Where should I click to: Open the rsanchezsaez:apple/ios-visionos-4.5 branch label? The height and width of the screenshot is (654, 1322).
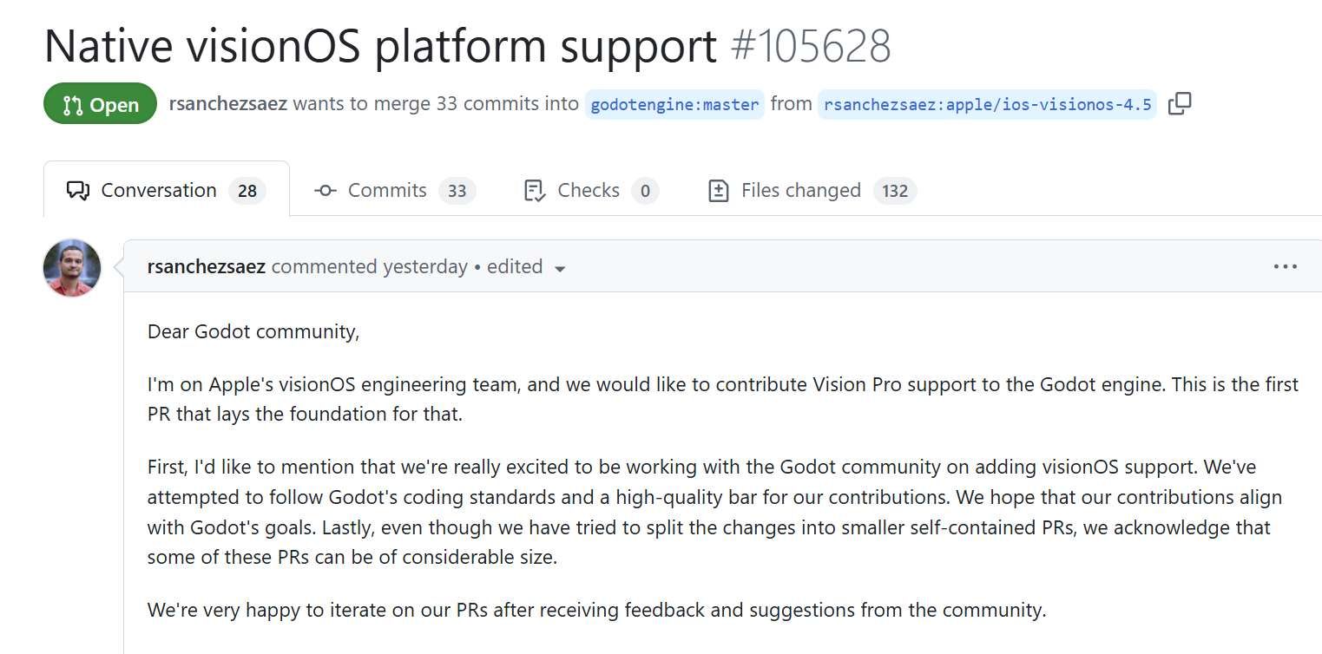(986, 103)
